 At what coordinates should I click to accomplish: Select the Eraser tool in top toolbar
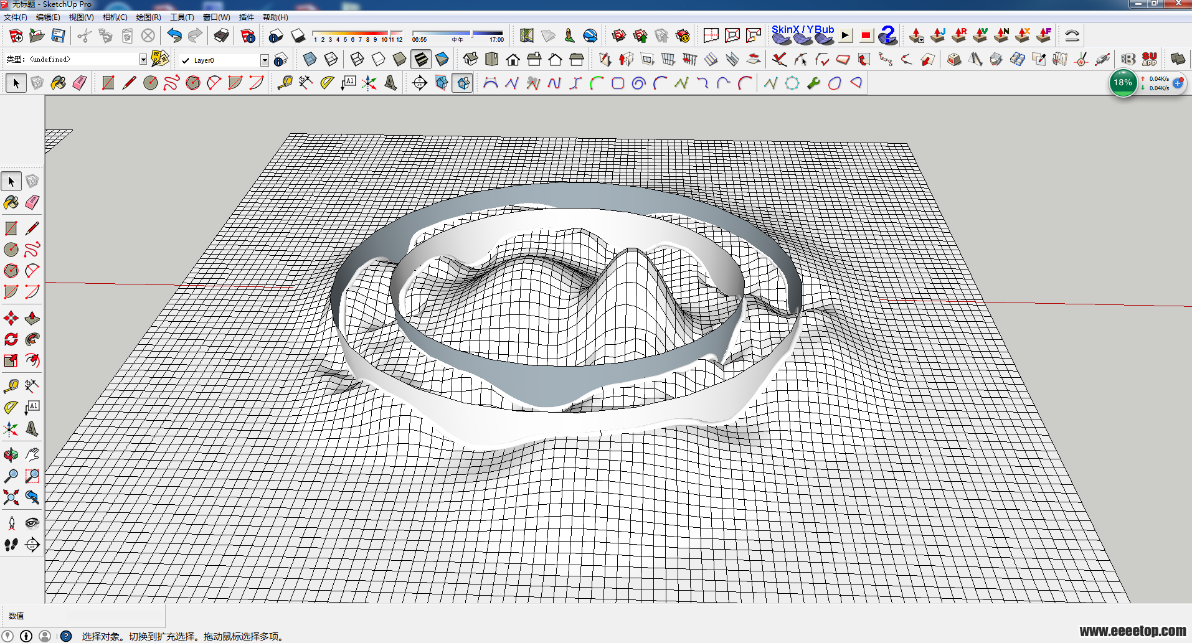[79, 83]
